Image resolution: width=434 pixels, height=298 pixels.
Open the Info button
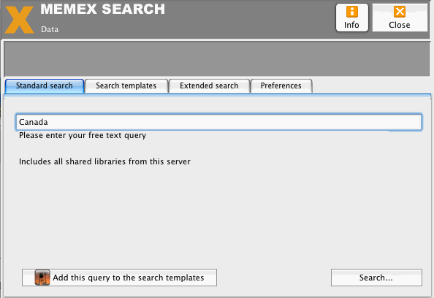[x=351, y=18]
